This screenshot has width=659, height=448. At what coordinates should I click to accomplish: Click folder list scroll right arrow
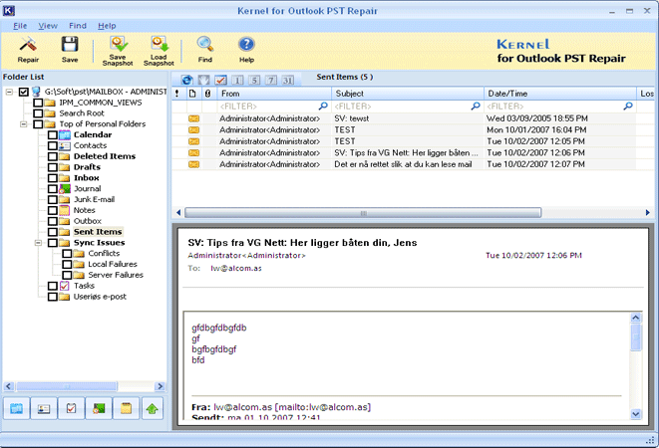(160, 386)
